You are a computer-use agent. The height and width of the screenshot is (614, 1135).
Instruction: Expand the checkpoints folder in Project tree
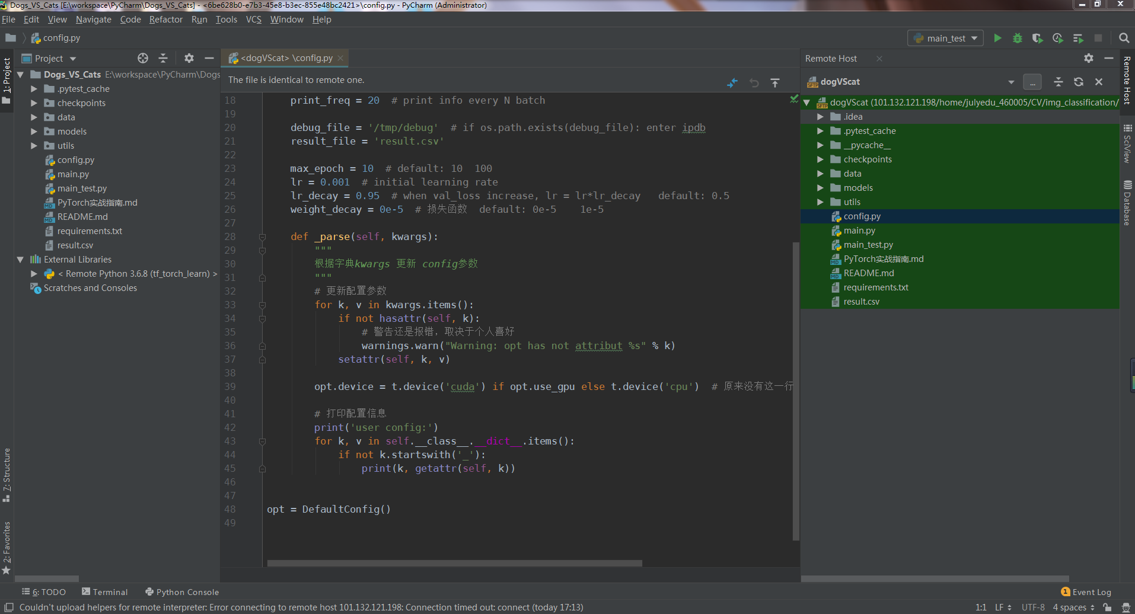coord(34,103)
